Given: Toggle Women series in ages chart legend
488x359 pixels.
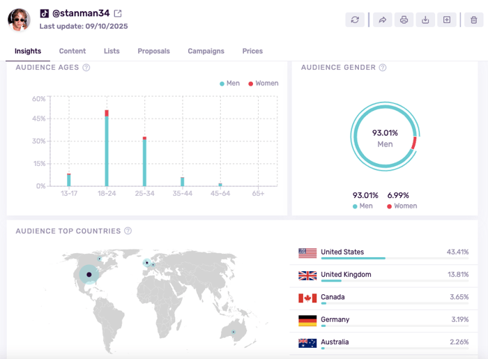Looking at the screenshot, I should tap(262, 83).
